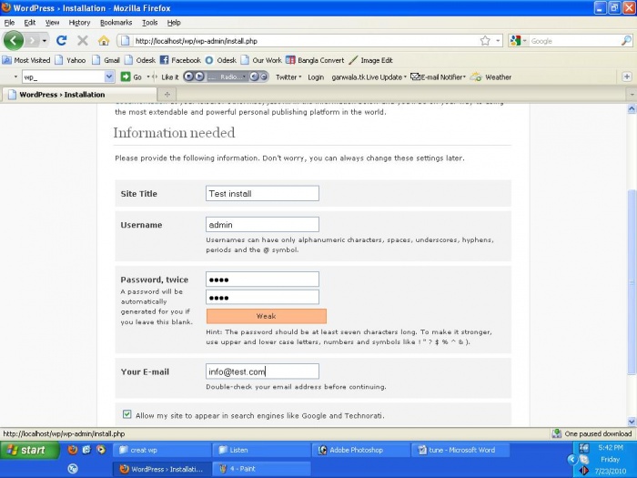Click into the Site Title field
Viewport: 637px width, 478px height.
262,193
